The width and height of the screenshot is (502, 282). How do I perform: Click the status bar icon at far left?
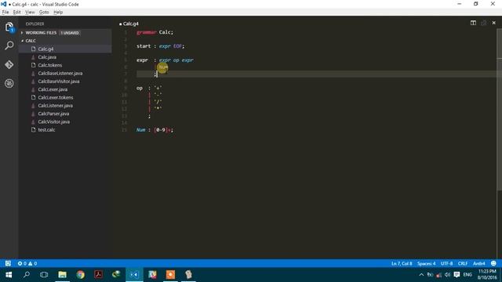[8, 263]
